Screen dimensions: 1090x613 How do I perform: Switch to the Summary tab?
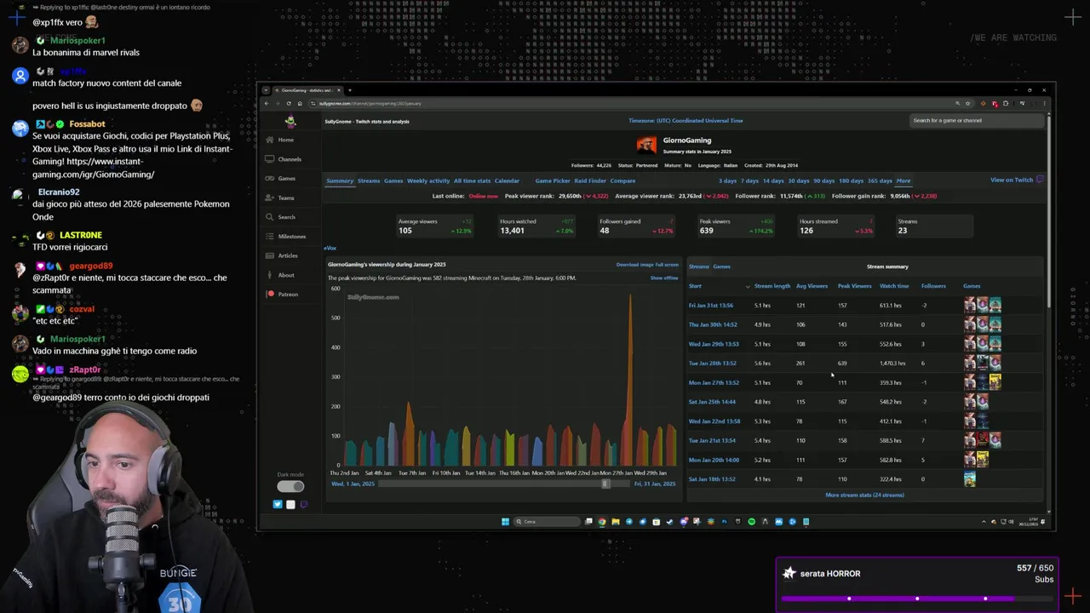340,180
